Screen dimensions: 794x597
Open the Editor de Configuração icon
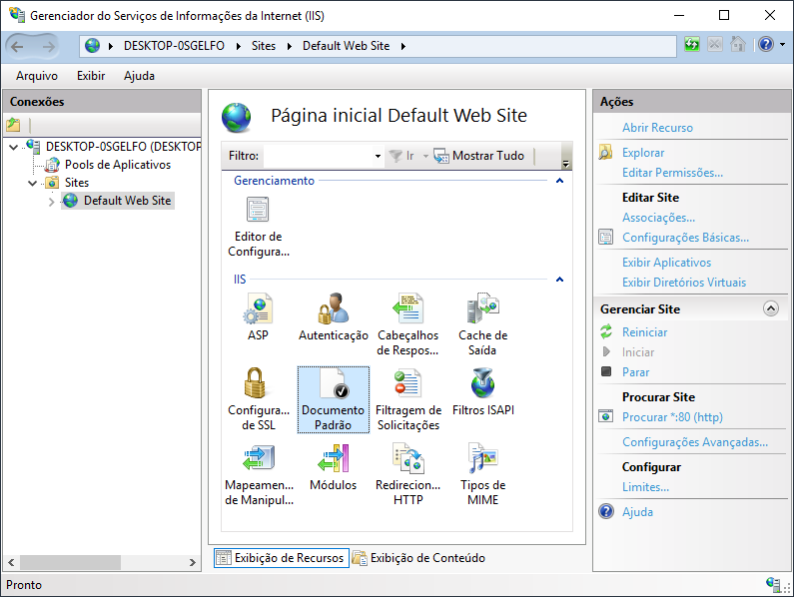click(258, 212)
